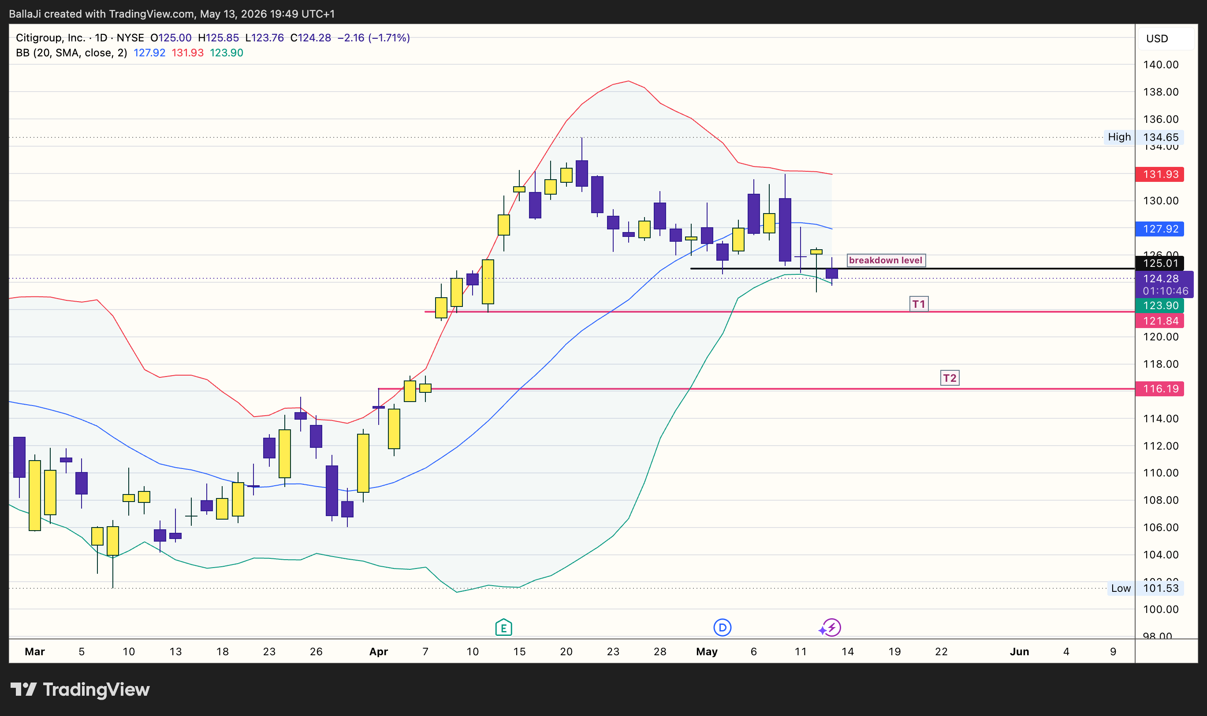Click the pink T2 horizontal line
This screenshot has height=716, width=1207.
(x=756, y=388)
